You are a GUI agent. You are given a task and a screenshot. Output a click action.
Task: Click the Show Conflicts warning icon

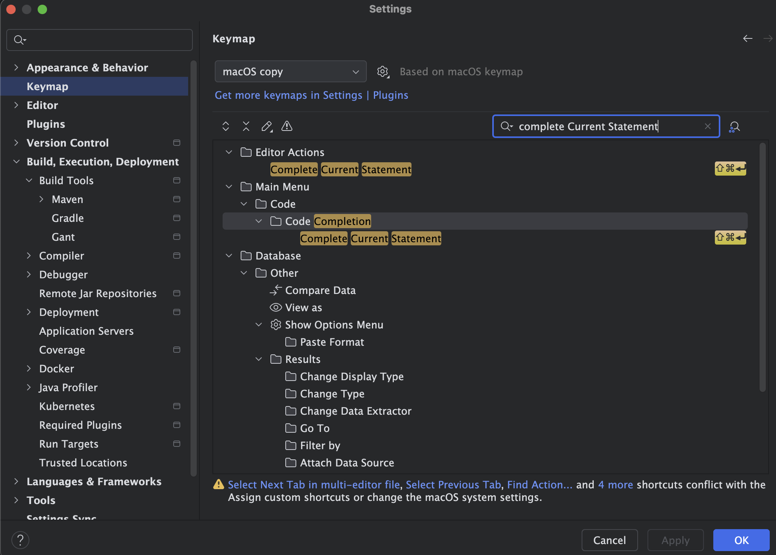tap(287, 126)
